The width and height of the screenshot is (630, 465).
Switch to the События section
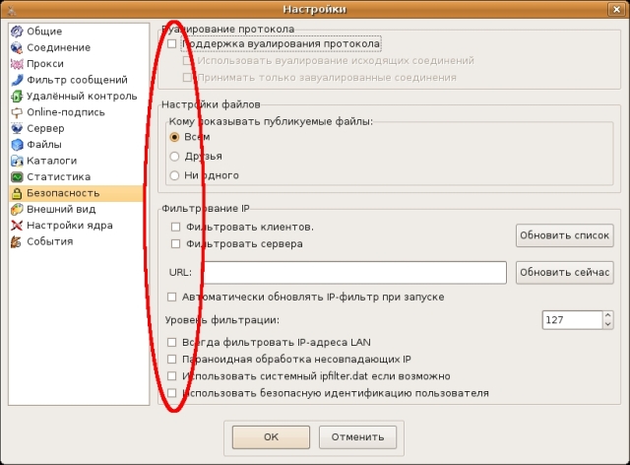49,241
